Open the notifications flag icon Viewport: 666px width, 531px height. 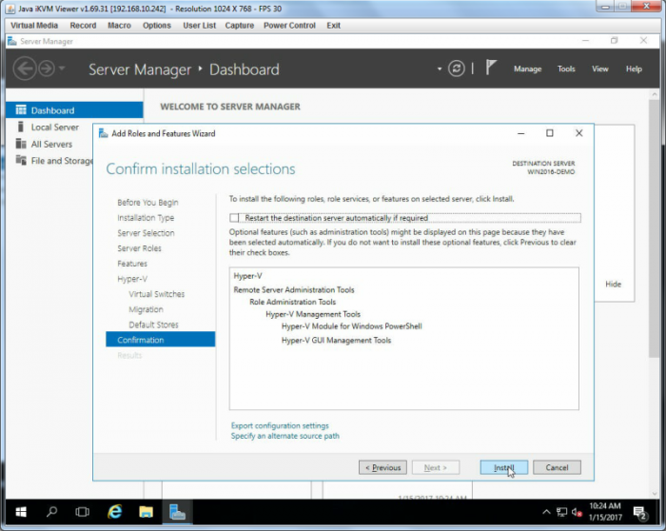click(491, 68)
